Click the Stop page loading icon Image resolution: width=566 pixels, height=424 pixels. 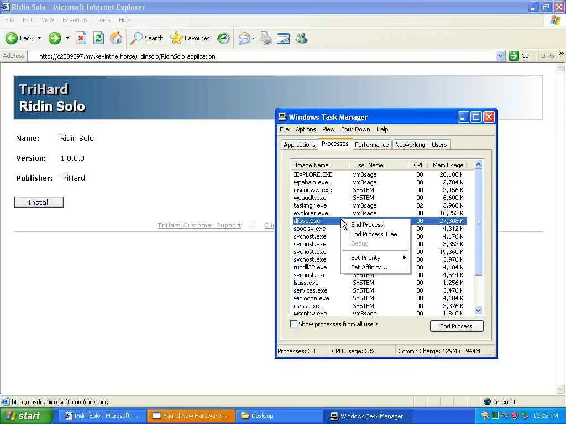tap(81, 38)
